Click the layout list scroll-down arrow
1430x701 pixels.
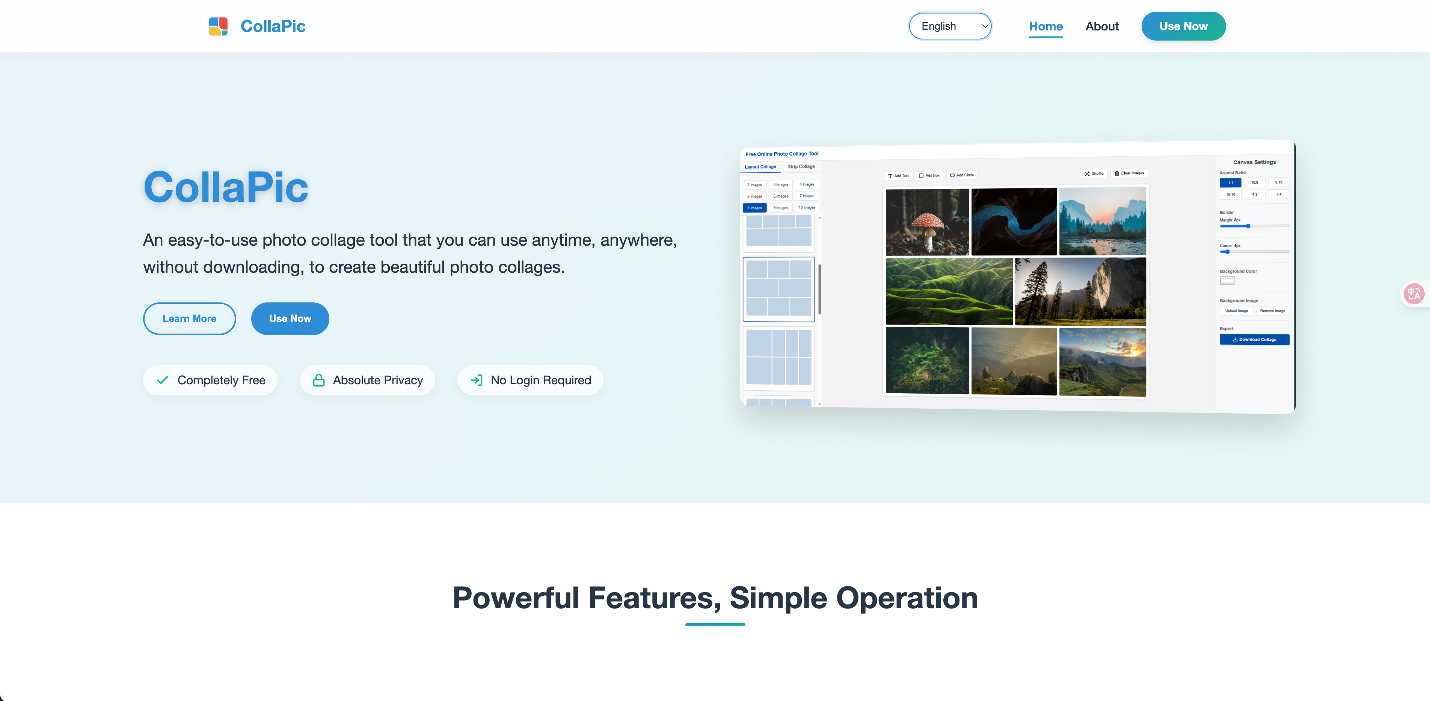pos(819,404)
